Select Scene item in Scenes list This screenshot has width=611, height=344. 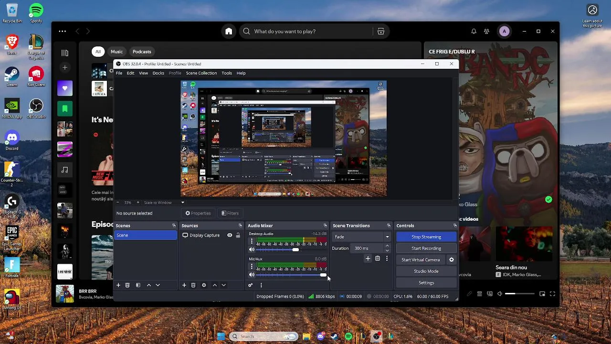click(146, 236)
